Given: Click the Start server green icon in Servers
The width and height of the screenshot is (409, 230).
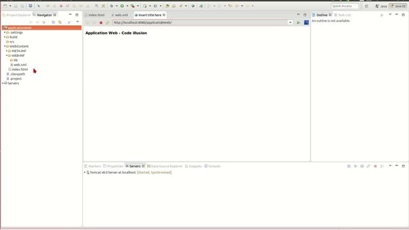Looking at the screenshot, I should [x=362, y=166].
